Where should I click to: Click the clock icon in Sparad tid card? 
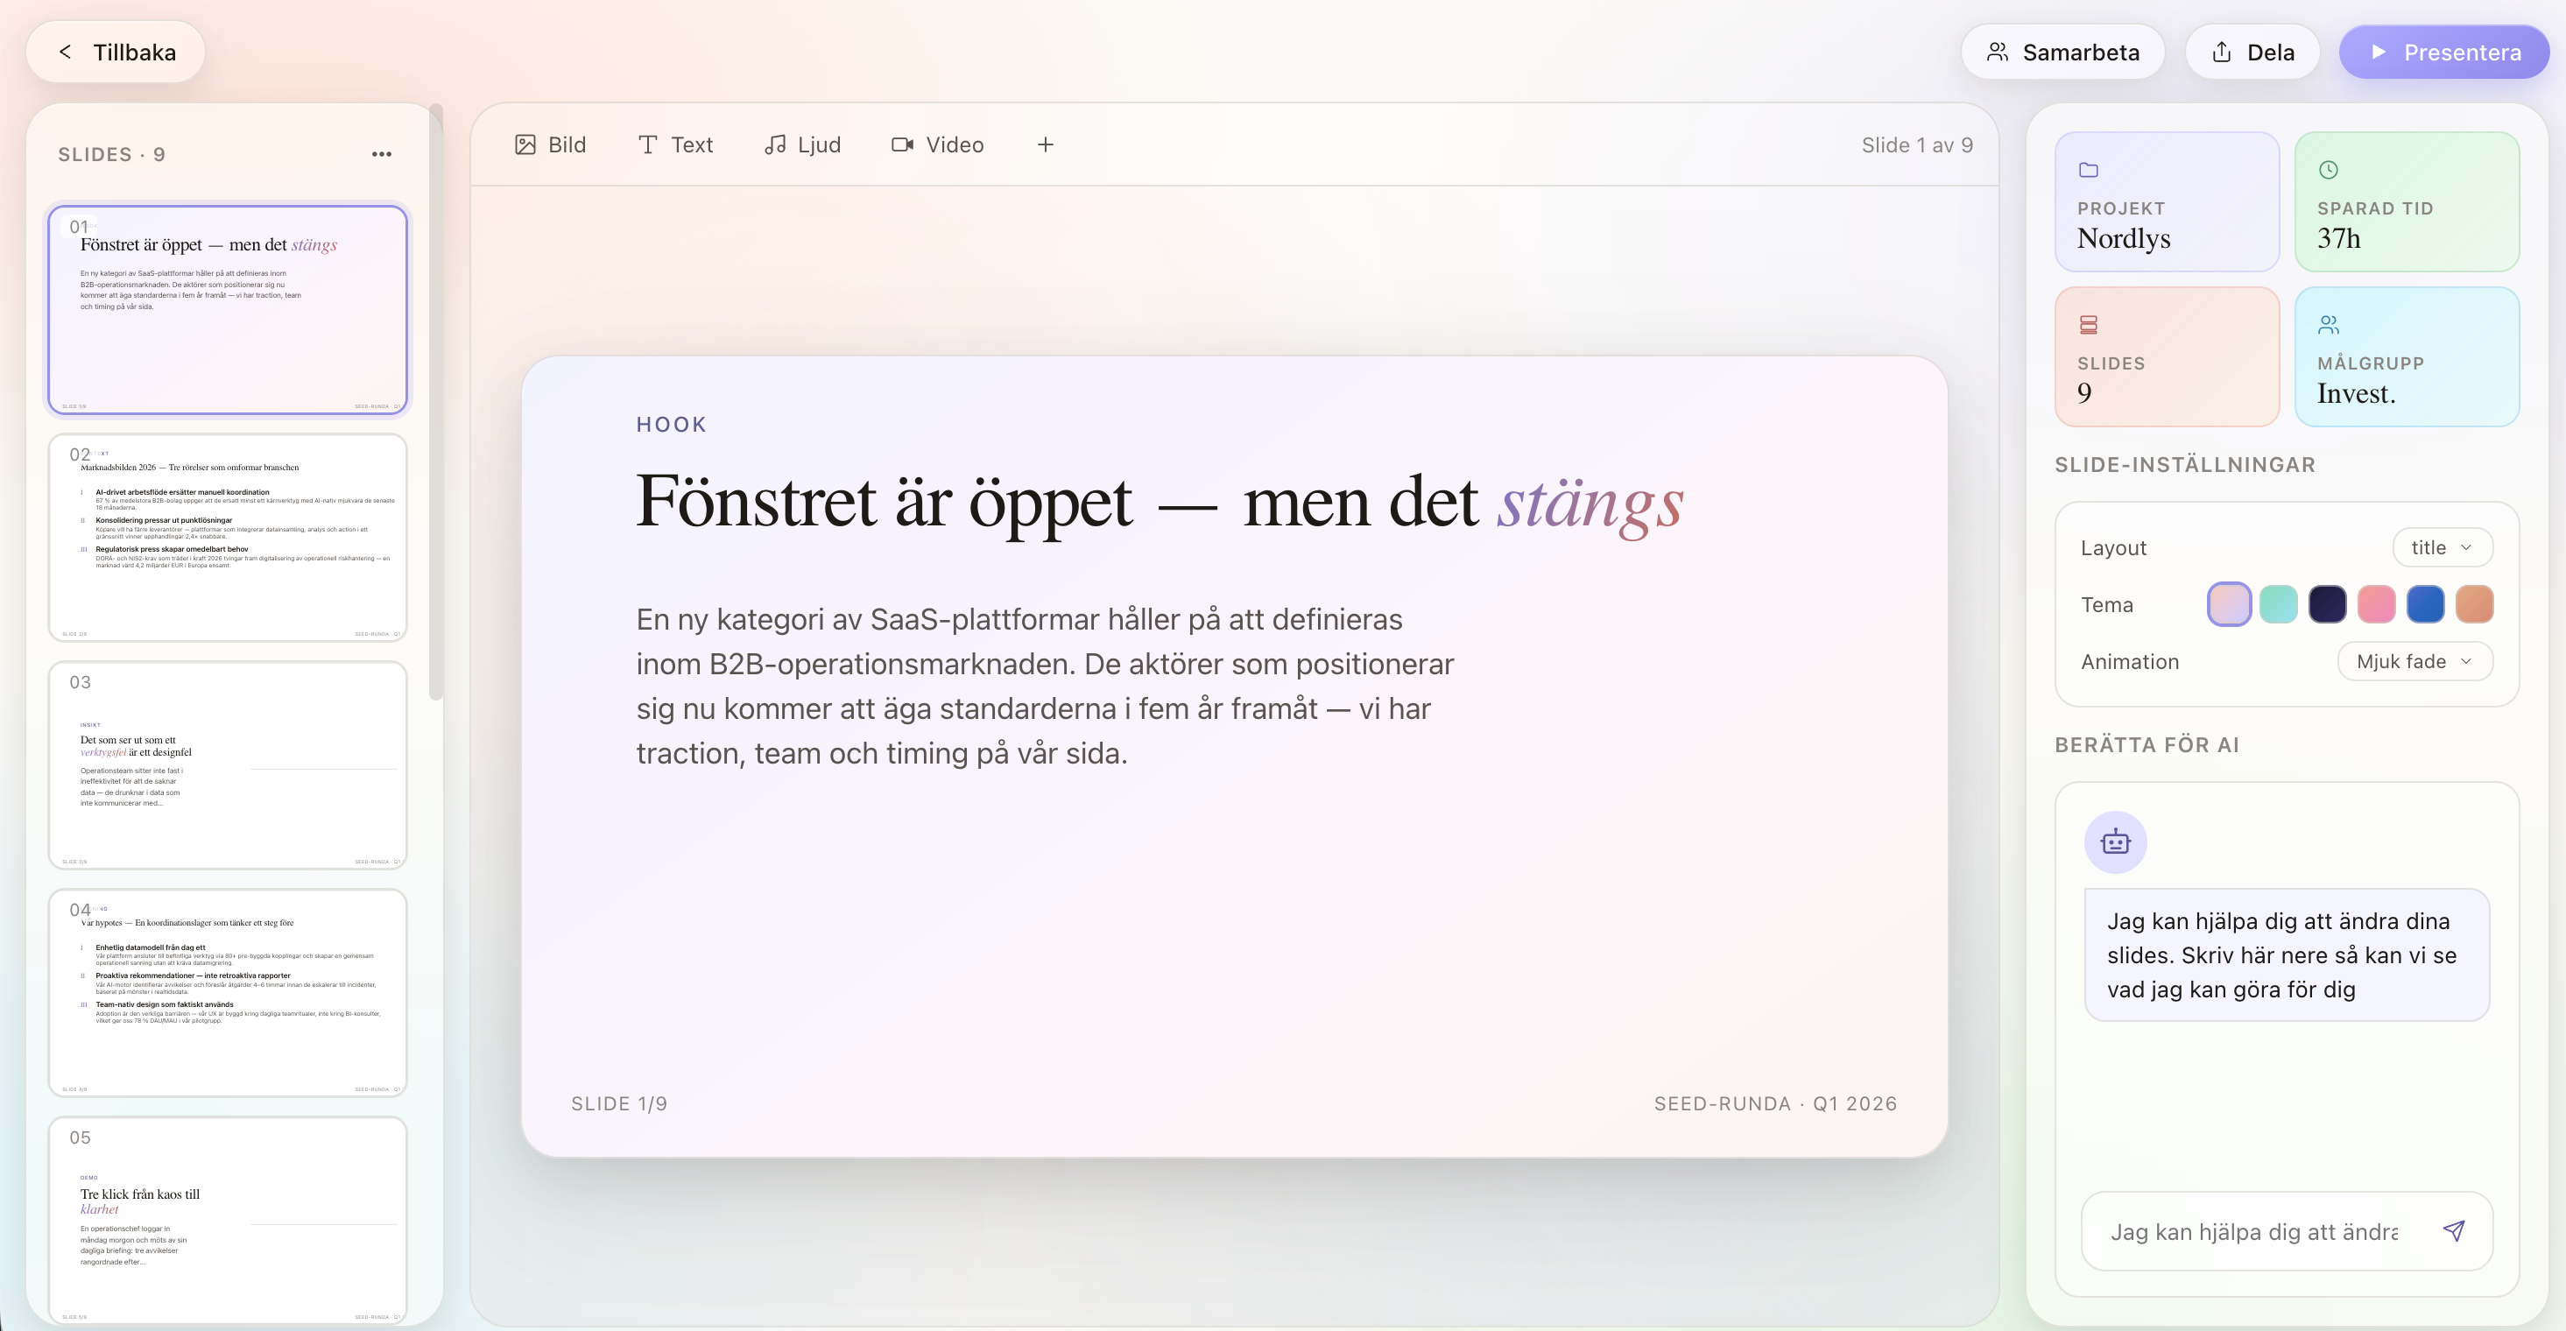(2329, 169)
